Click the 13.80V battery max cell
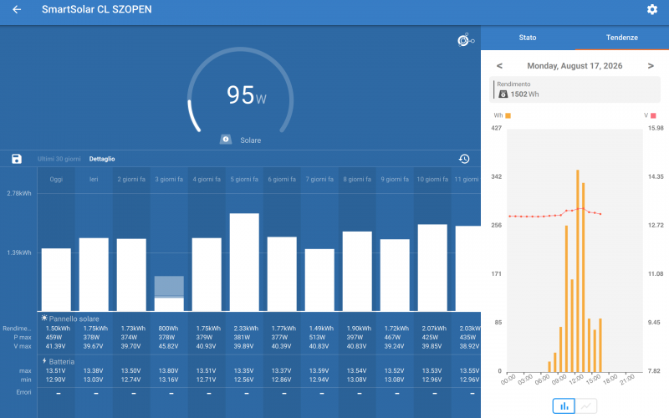669x418 pixels. tap(168, 371)
